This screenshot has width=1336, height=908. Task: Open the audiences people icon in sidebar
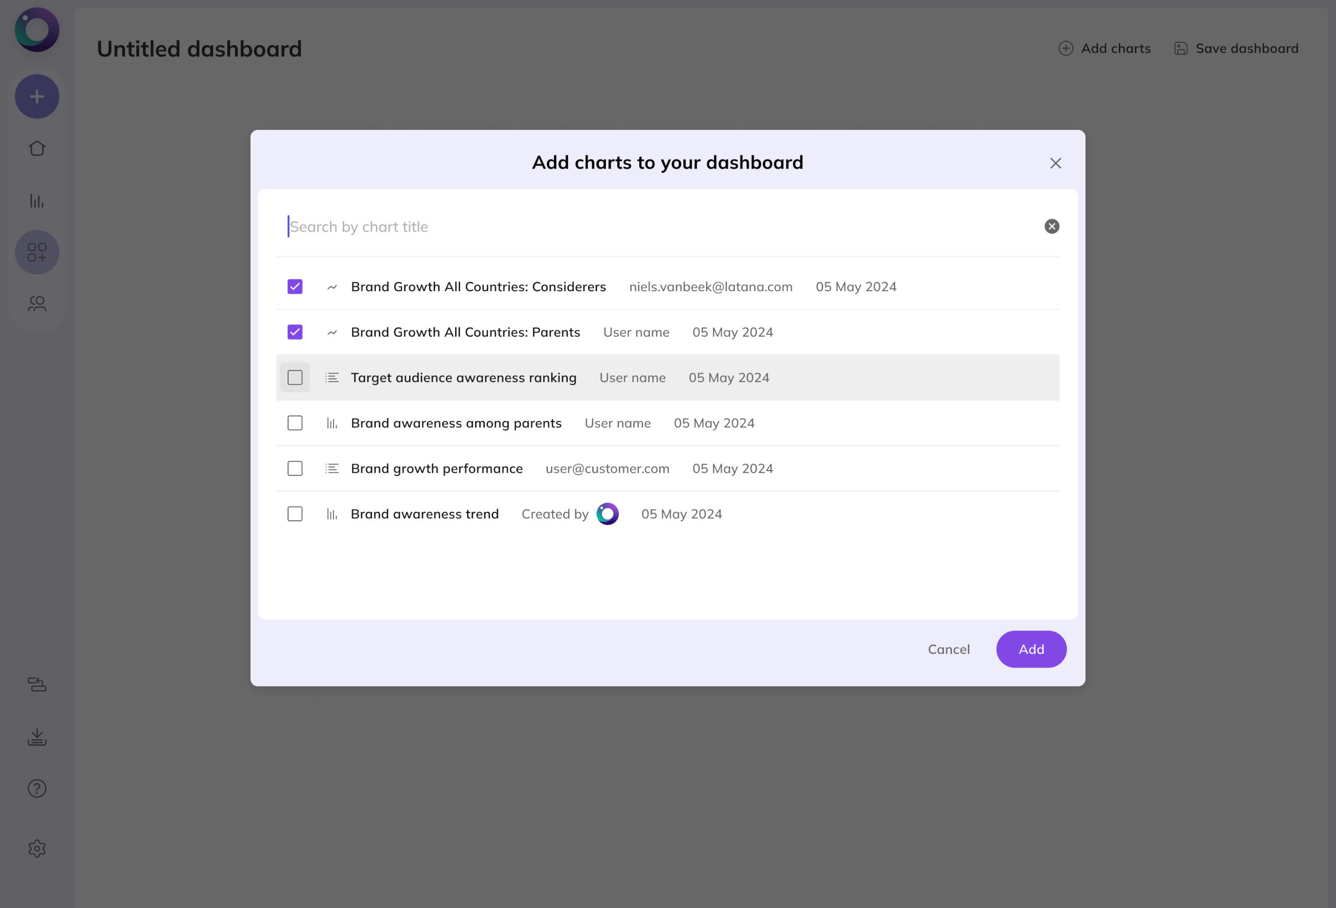coord(37,303)
